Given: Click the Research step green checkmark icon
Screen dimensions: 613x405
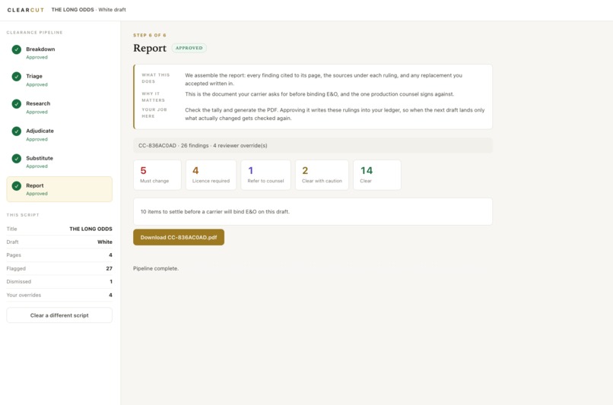Looking at the screenshot, I should point(17,104).
